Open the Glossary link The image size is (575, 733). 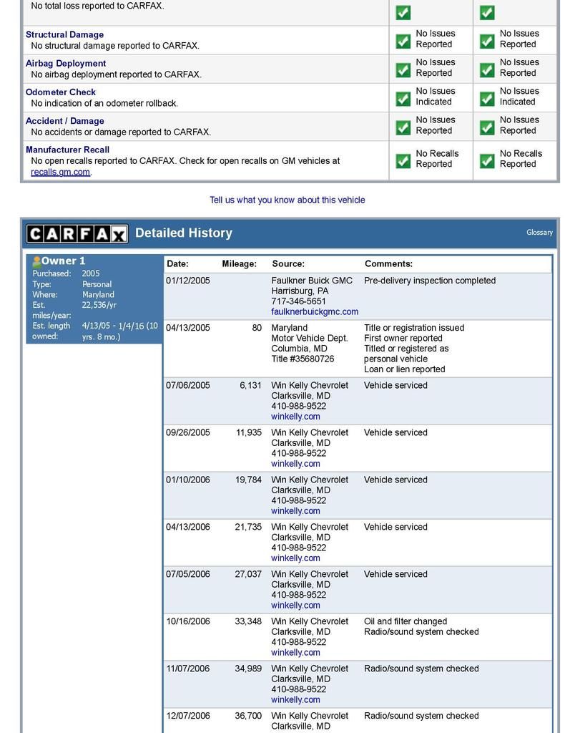pos(539,233)
